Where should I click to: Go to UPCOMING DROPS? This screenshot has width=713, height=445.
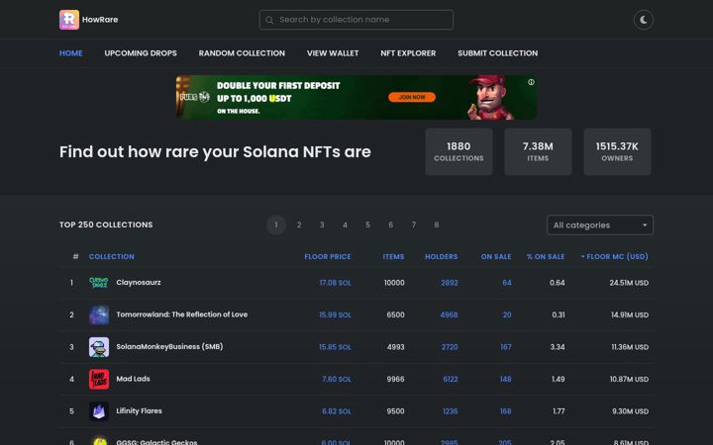click(141, 53)
